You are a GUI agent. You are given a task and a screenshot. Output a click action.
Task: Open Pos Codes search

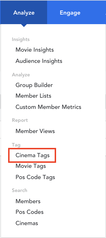point(29,212)
